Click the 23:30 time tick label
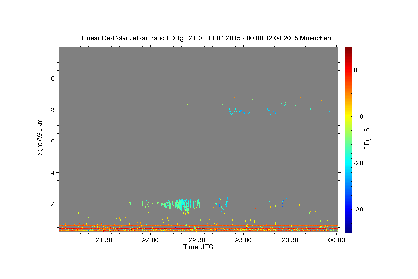Viewport: 418px width, 279px height. [290, 240]
